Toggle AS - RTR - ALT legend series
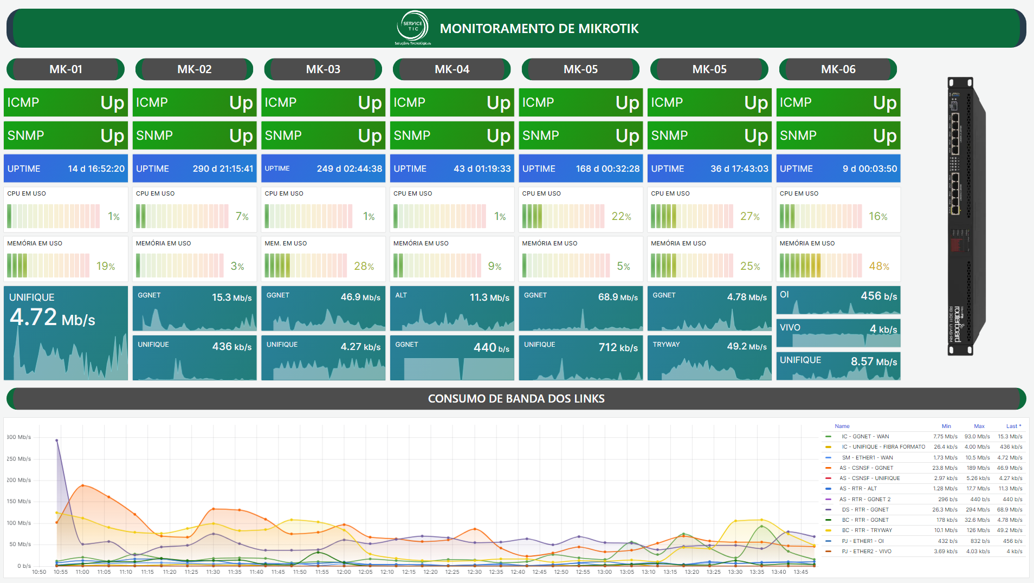 click(x=858, y=489)
